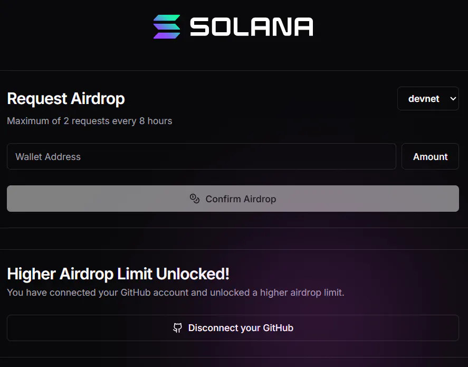Select the Request Airdrop heading
Screen dimensions: 468x367
[66, 99]
